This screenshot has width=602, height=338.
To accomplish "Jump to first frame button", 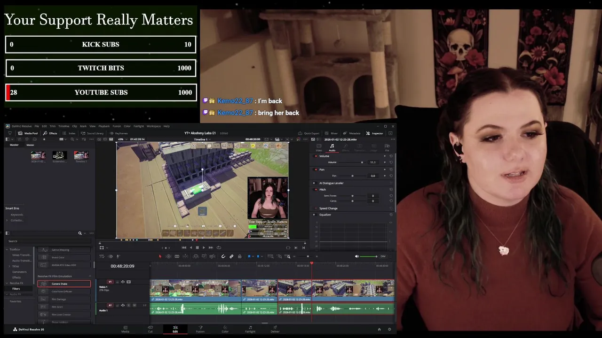I will point(184,247).
